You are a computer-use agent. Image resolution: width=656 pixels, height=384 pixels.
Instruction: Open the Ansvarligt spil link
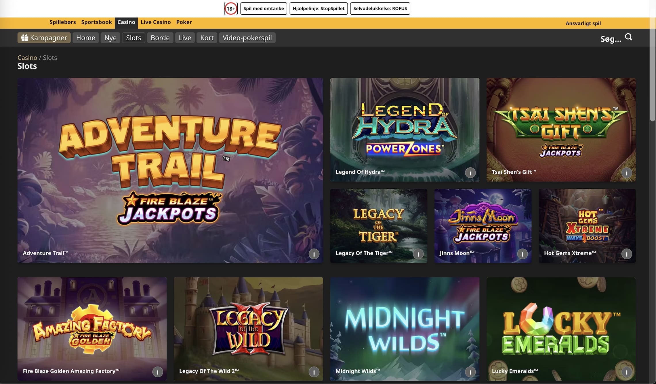point(583,23)
